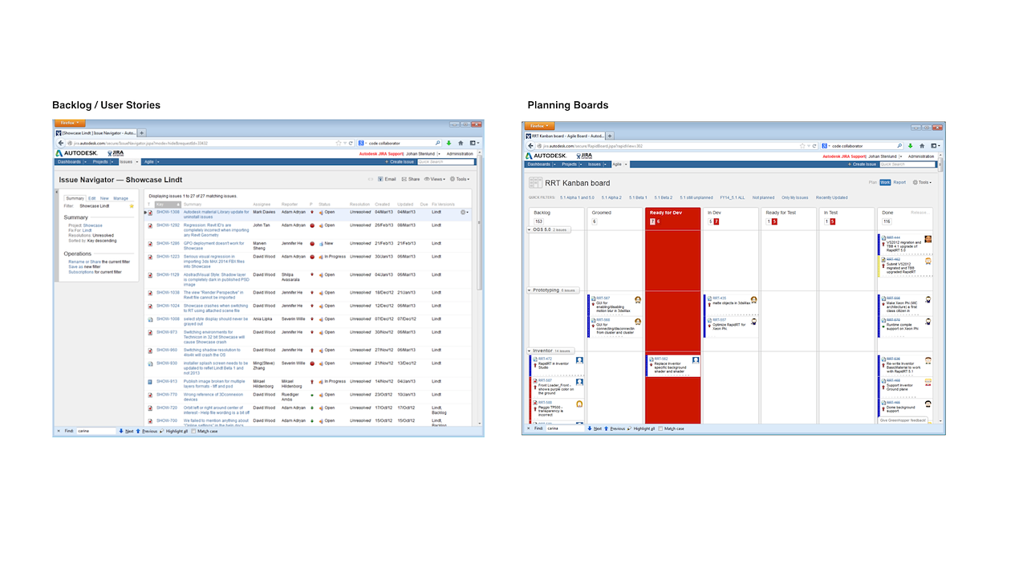Click Email icon in Issue Navigator header
This screenshot has height=576, width=1027.
click(x=380, y=179)
